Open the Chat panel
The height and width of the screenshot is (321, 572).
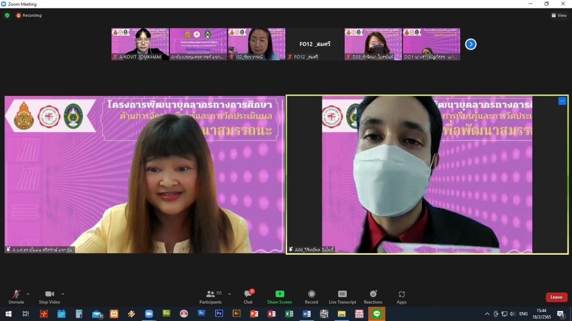249,297
